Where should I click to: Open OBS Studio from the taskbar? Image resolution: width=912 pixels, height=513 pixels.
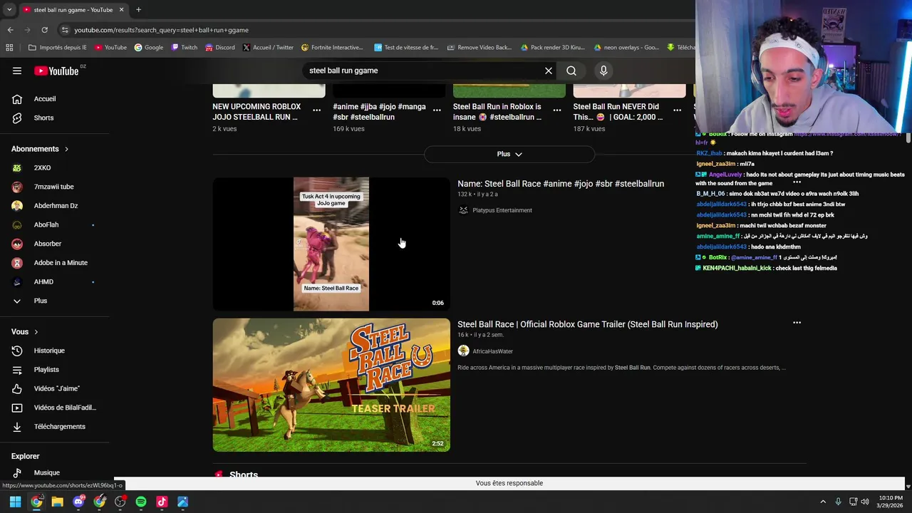pos(120,502)
